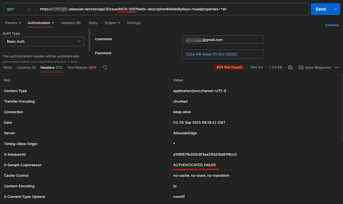Open the Test Results tab
Screen dimensions: 343x204
82,67
